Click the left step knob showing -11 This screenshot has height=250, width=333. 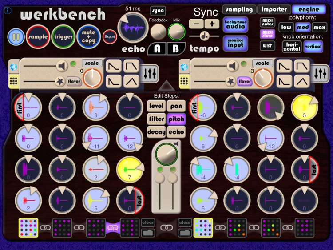(x=96, y=139)
